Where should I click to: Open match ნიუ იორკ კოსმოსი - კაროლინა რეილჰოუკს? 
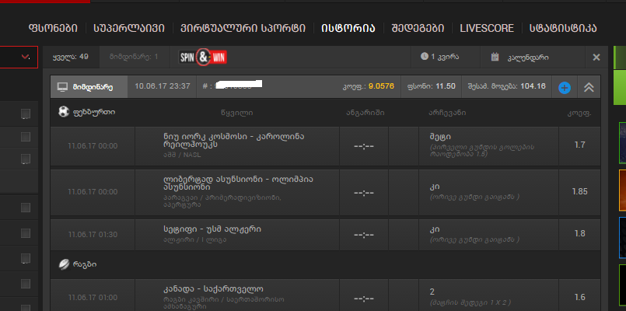[x=234, y=140]
